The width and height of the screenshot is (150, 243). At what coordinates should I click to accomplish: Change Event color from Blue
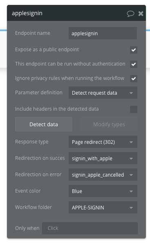point(103,191)
